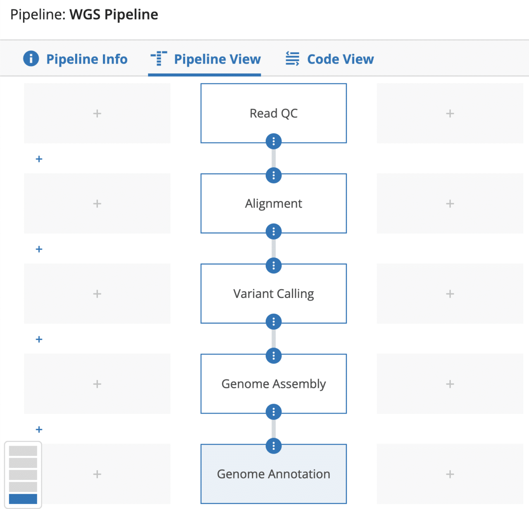Select the Genome Annotation node
This screenshot has width=529, height=509.
pos(273,474)
